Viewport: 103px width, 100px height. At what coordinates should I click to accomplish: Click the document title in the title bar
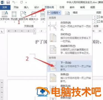85,2
